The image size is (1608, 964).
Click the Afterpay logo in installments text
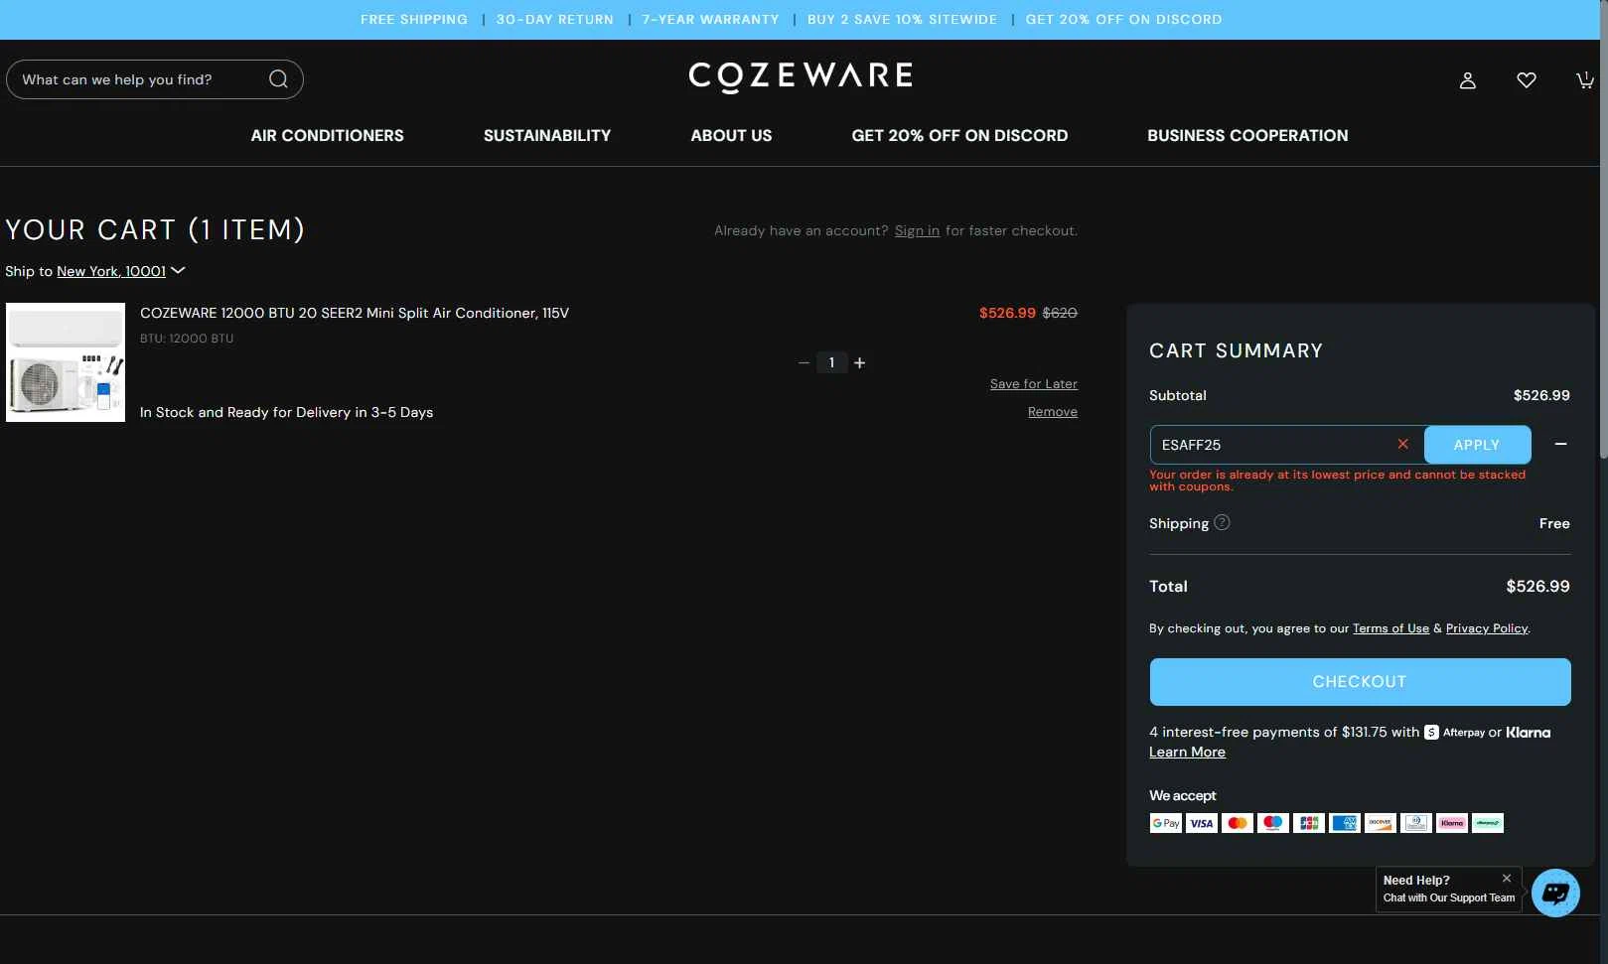[1454, 733]
